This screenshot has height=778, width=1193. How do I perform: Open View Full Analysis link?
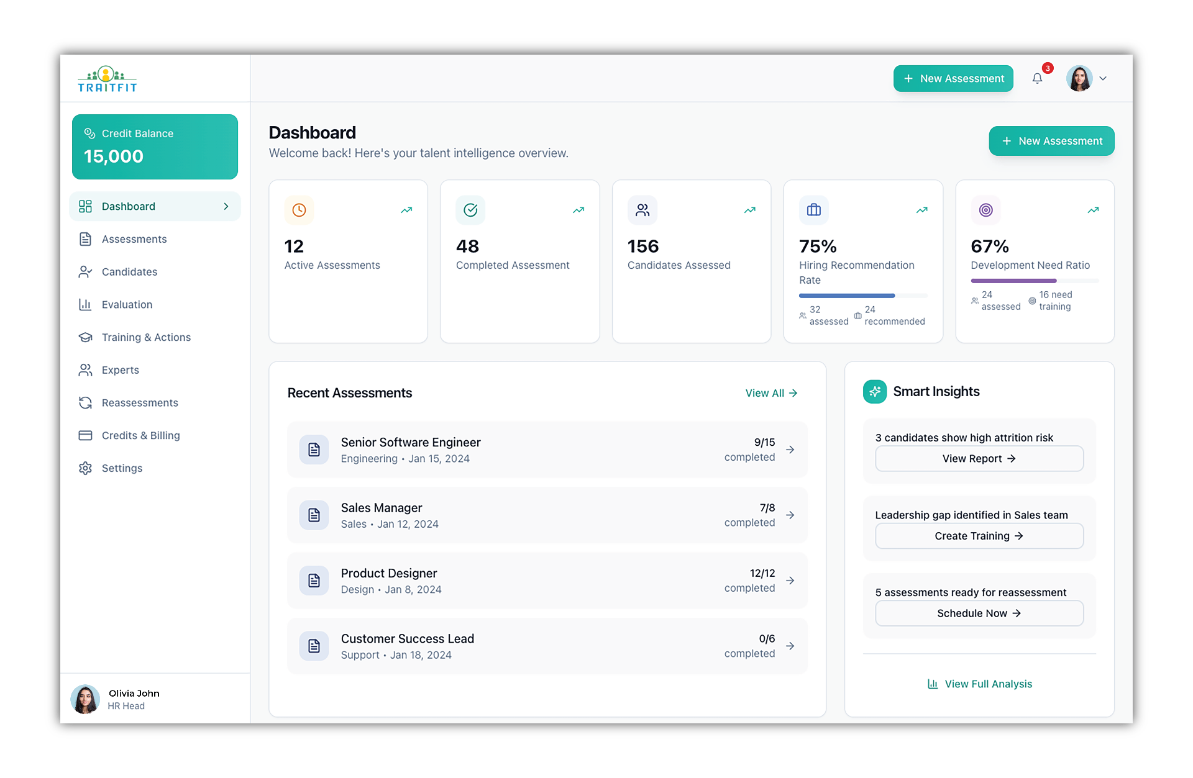click(x=979, y=684)
